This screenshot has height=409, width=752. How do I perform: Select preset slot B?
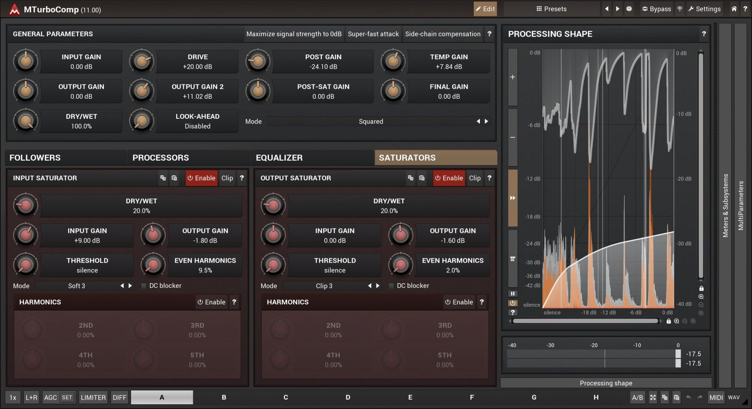(x=224, y=397)
